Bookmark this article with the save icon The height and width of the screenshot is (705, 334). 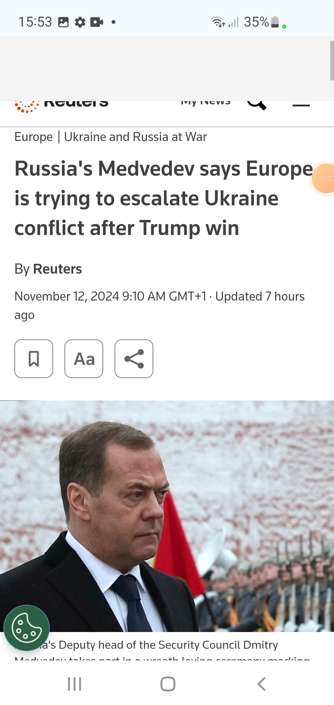coord(34,359)
